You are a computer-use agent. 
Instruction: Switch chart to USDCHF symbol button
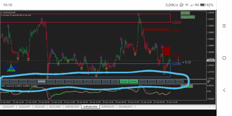(97, 81)
